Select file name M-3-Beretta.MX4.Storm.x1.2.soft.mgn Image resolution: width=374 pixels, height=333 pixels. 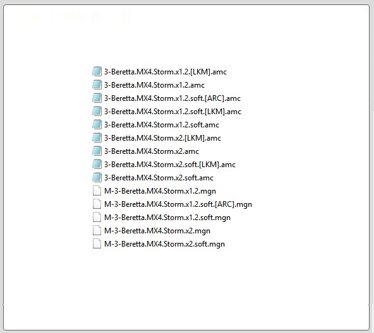[167, 218]
